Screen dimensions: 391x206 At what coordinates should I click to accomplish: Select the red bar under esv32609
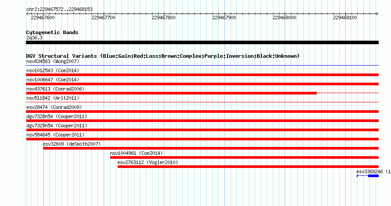pos(211,148)
